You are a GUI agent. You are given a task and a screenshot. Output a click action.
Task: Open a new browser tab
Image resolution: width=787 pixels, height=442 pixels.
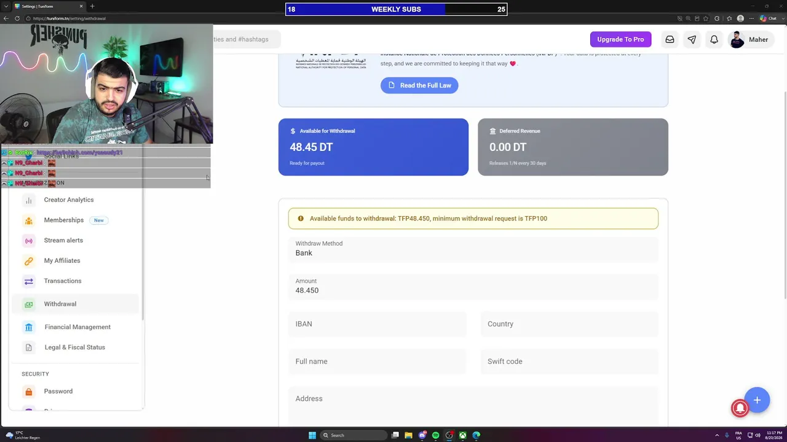pos(92,6)
